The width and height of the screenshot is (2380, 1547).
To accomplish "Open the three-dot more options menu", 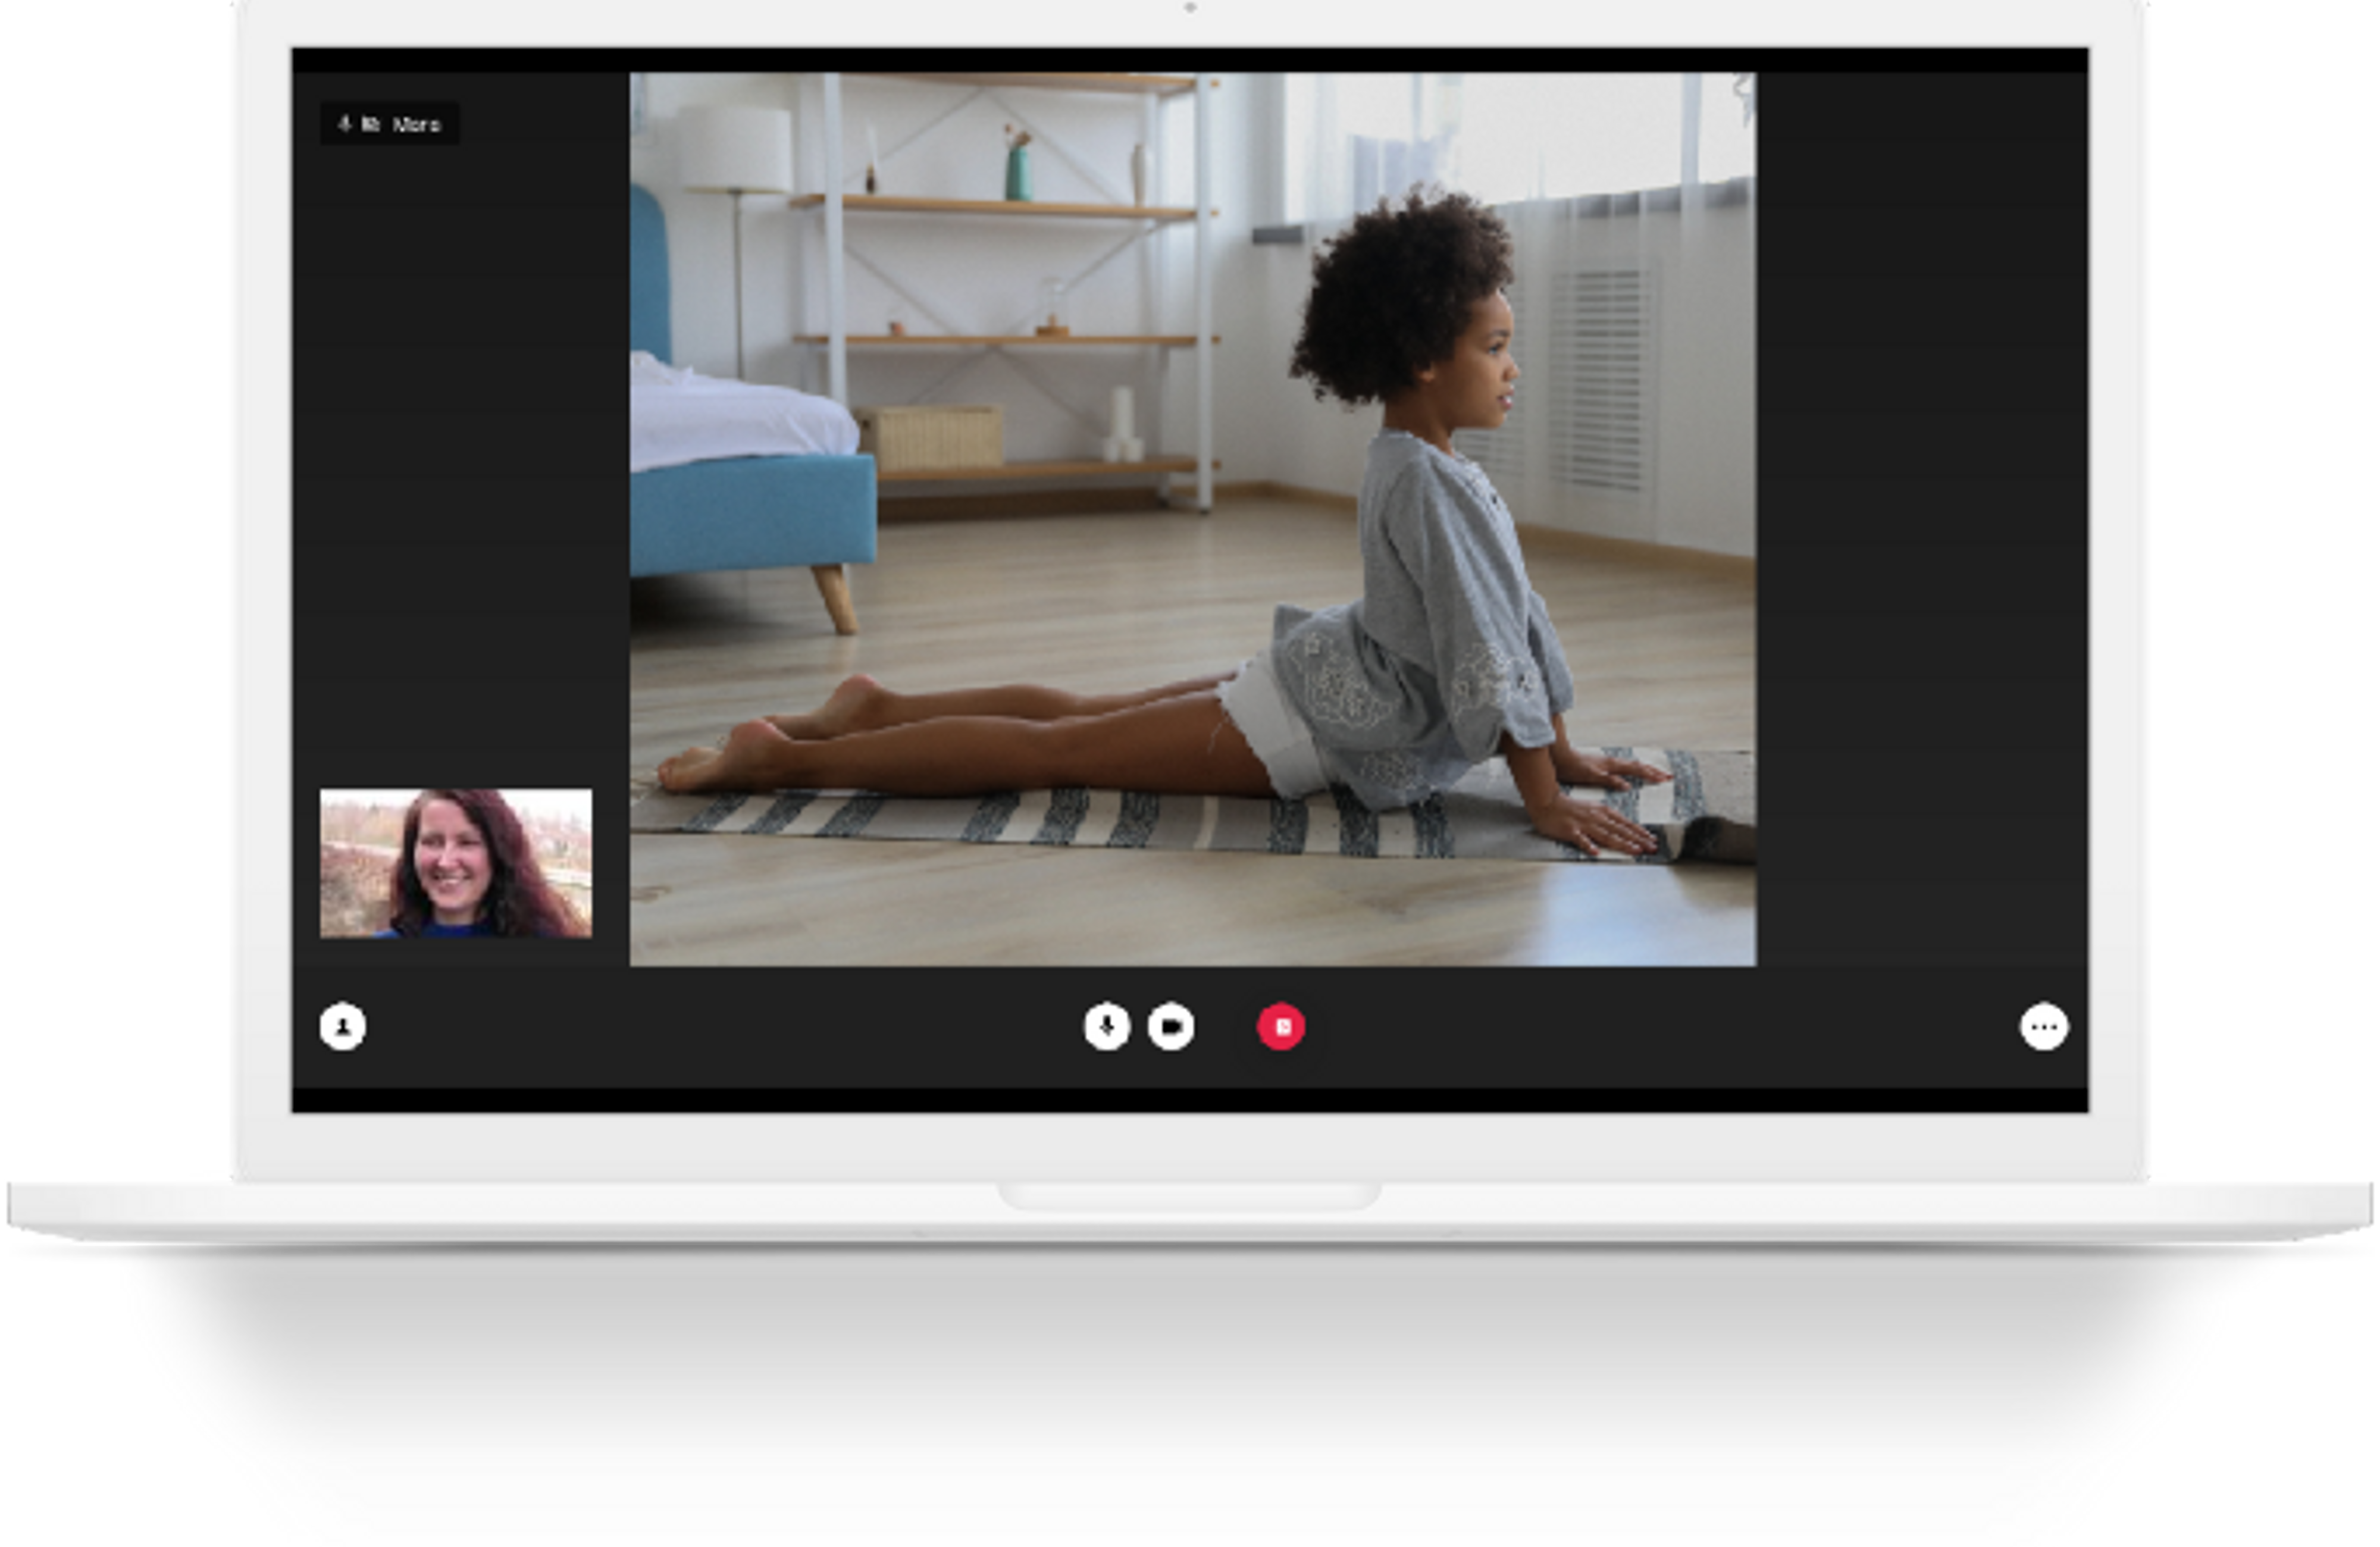I will click(x=2044, y=1027).
